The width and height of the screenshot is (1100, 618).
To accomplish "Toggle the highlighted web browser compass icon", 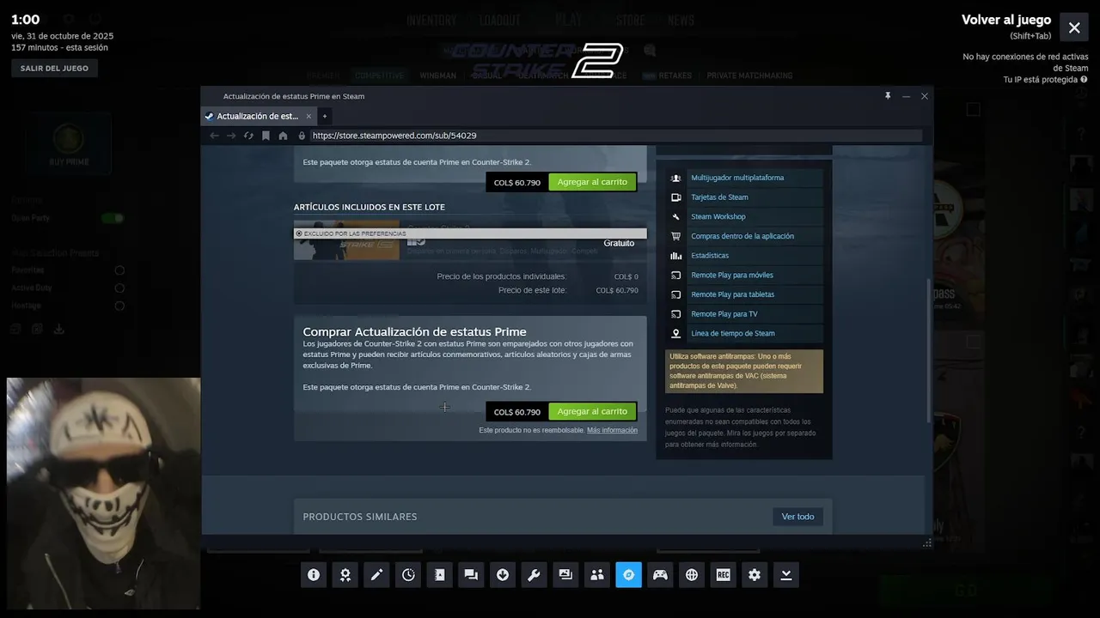I will click(628, 575).
